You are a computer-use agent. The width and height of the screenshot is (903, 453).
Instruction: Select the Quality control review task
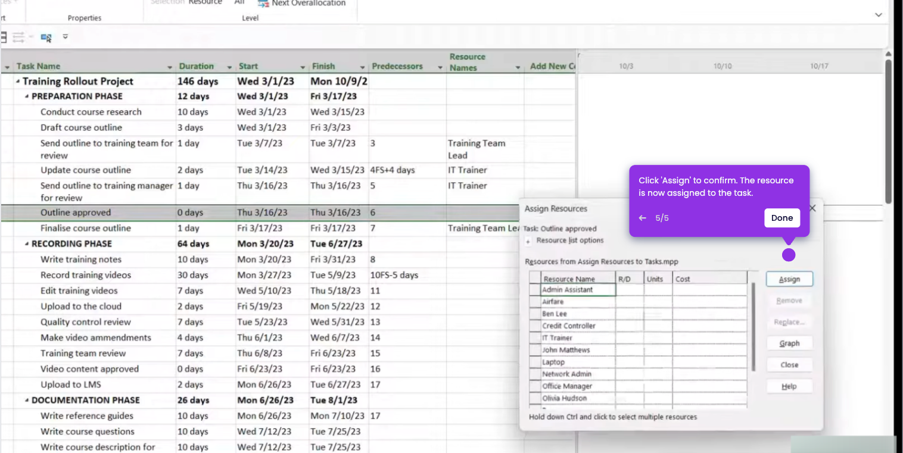[x=86, y=322]
